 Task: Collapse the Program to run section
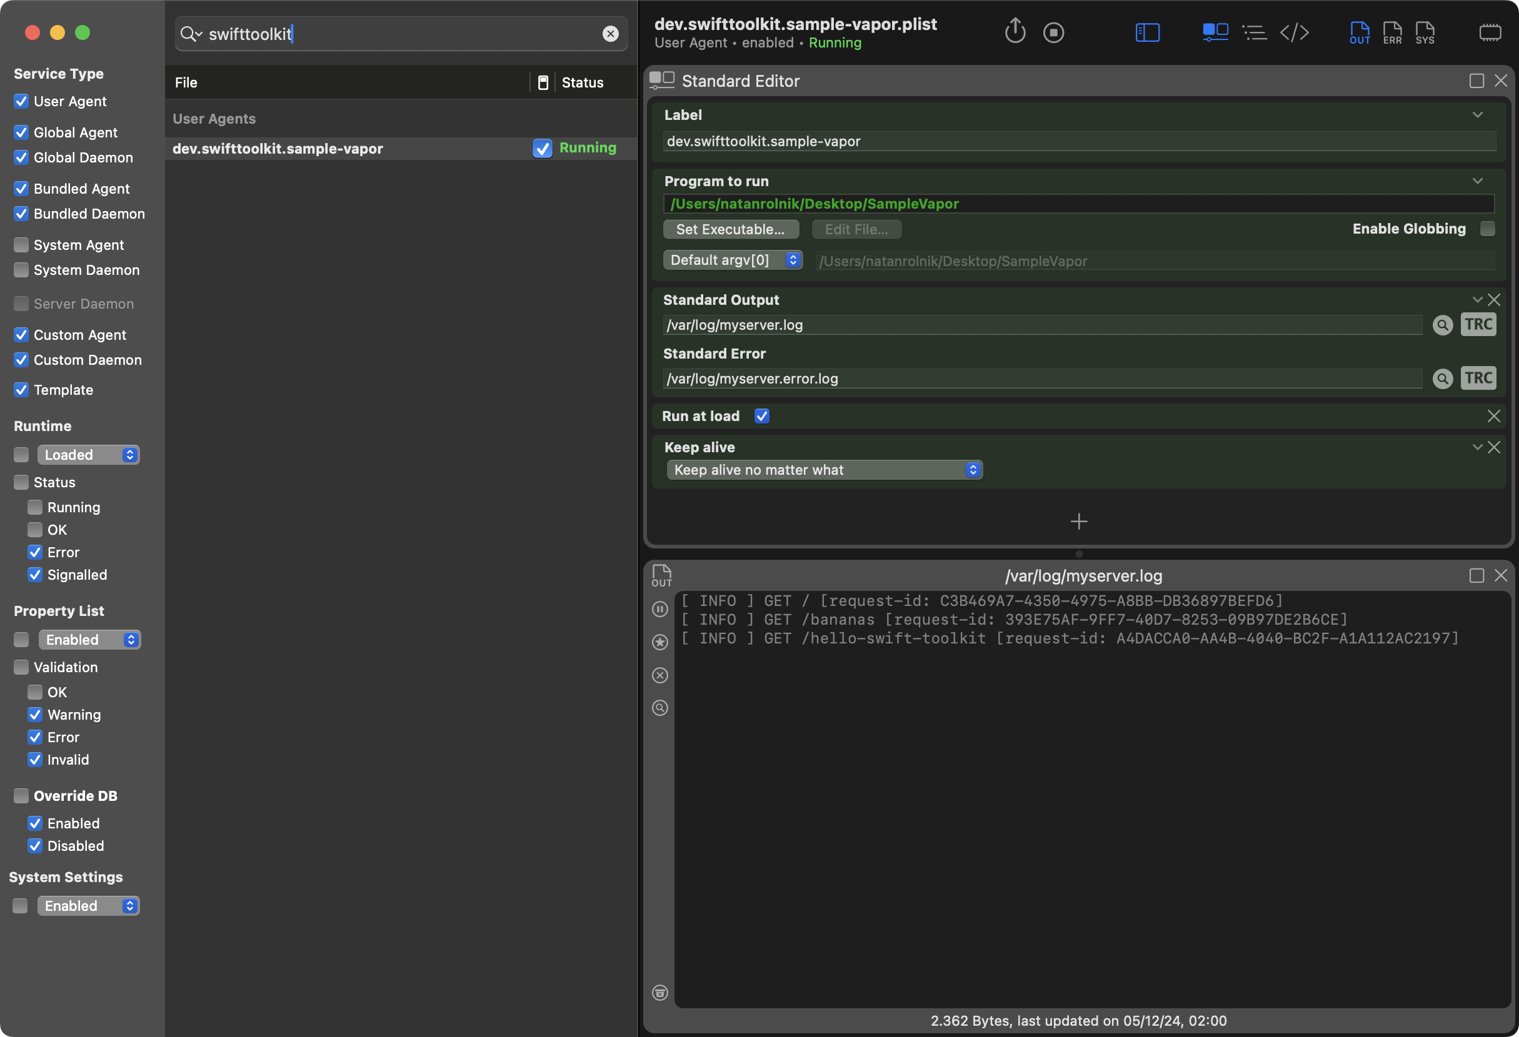(1478, 181)
